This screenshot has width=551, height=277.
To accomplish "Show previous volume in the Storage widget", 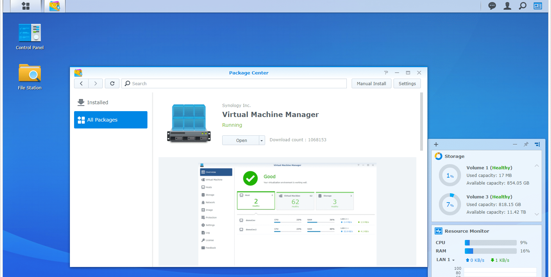I will coord(537,166).
